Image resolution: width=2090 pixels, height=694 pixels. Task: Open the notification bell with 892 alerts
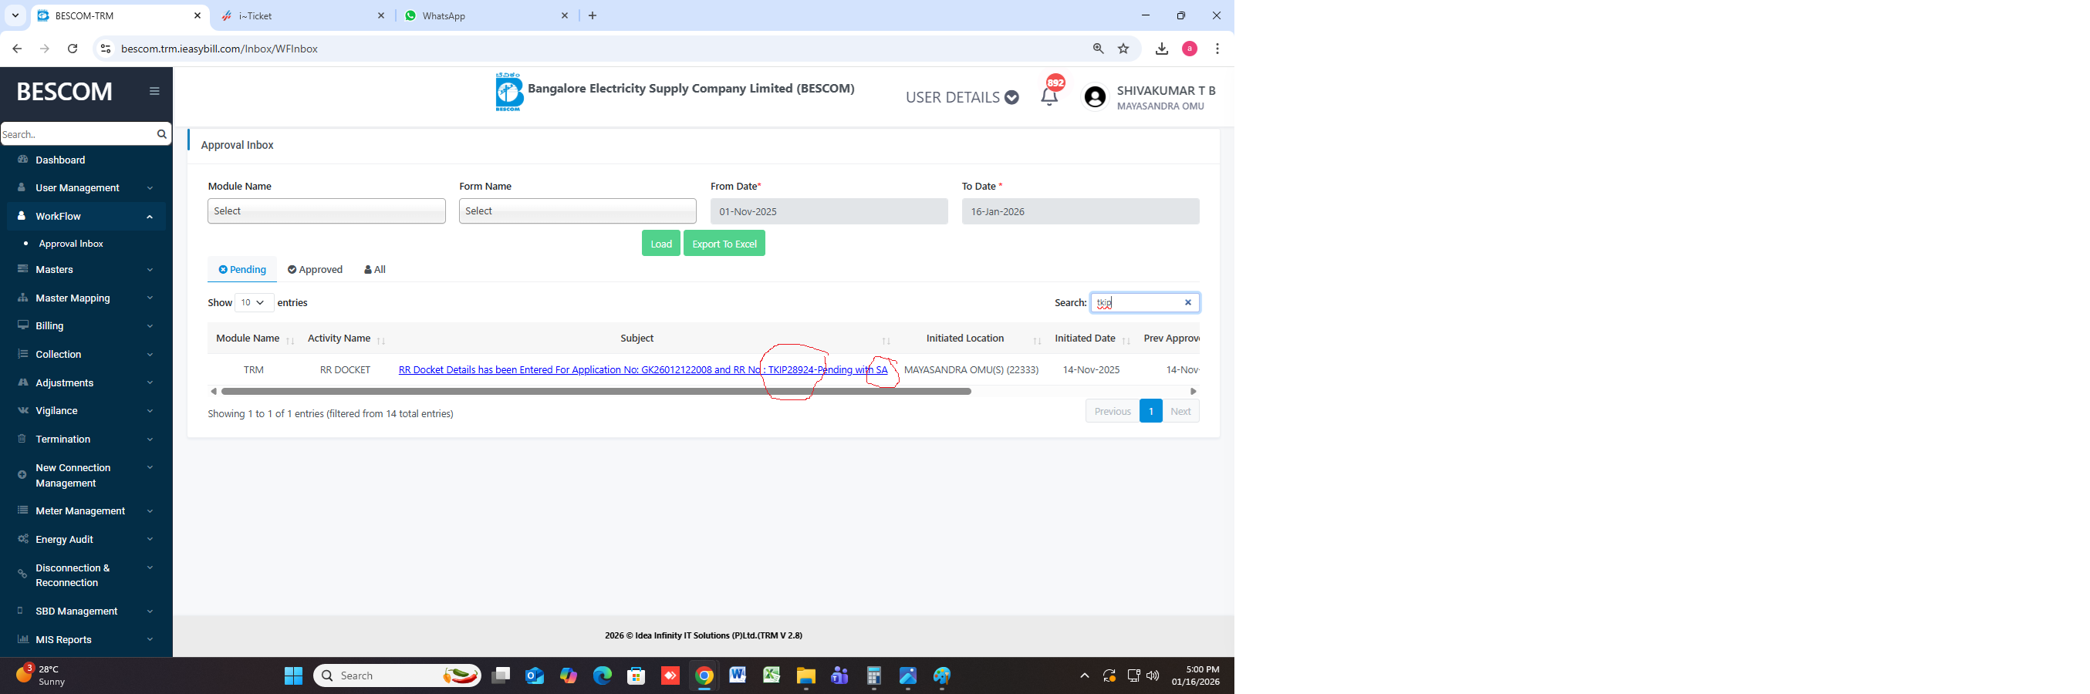[1050, 95]
